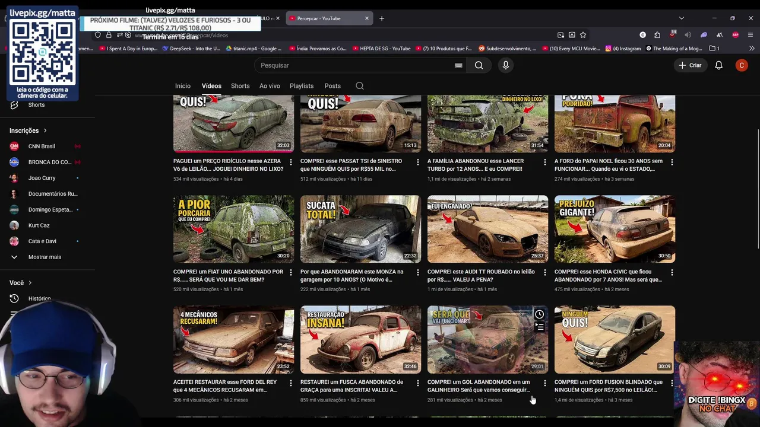Switch to the Início tab
The width and height of the screenshot is (760, 427).
point(183,86)
